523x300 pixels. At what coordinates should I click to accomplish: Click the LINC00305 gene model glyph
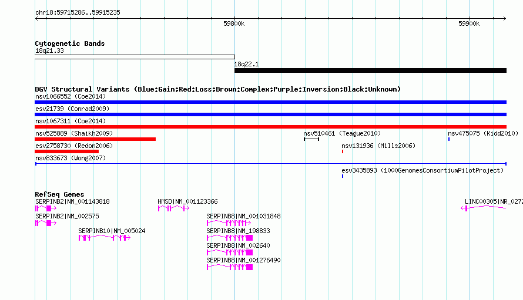[x=484, y=208]
